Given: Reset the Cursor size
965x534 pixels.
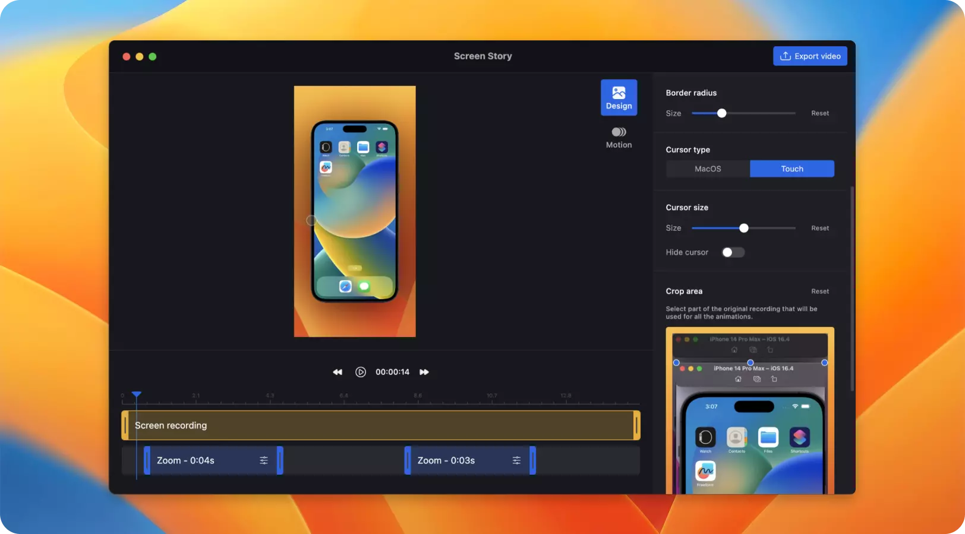Looking at the screenshot, I should (820, 228).
